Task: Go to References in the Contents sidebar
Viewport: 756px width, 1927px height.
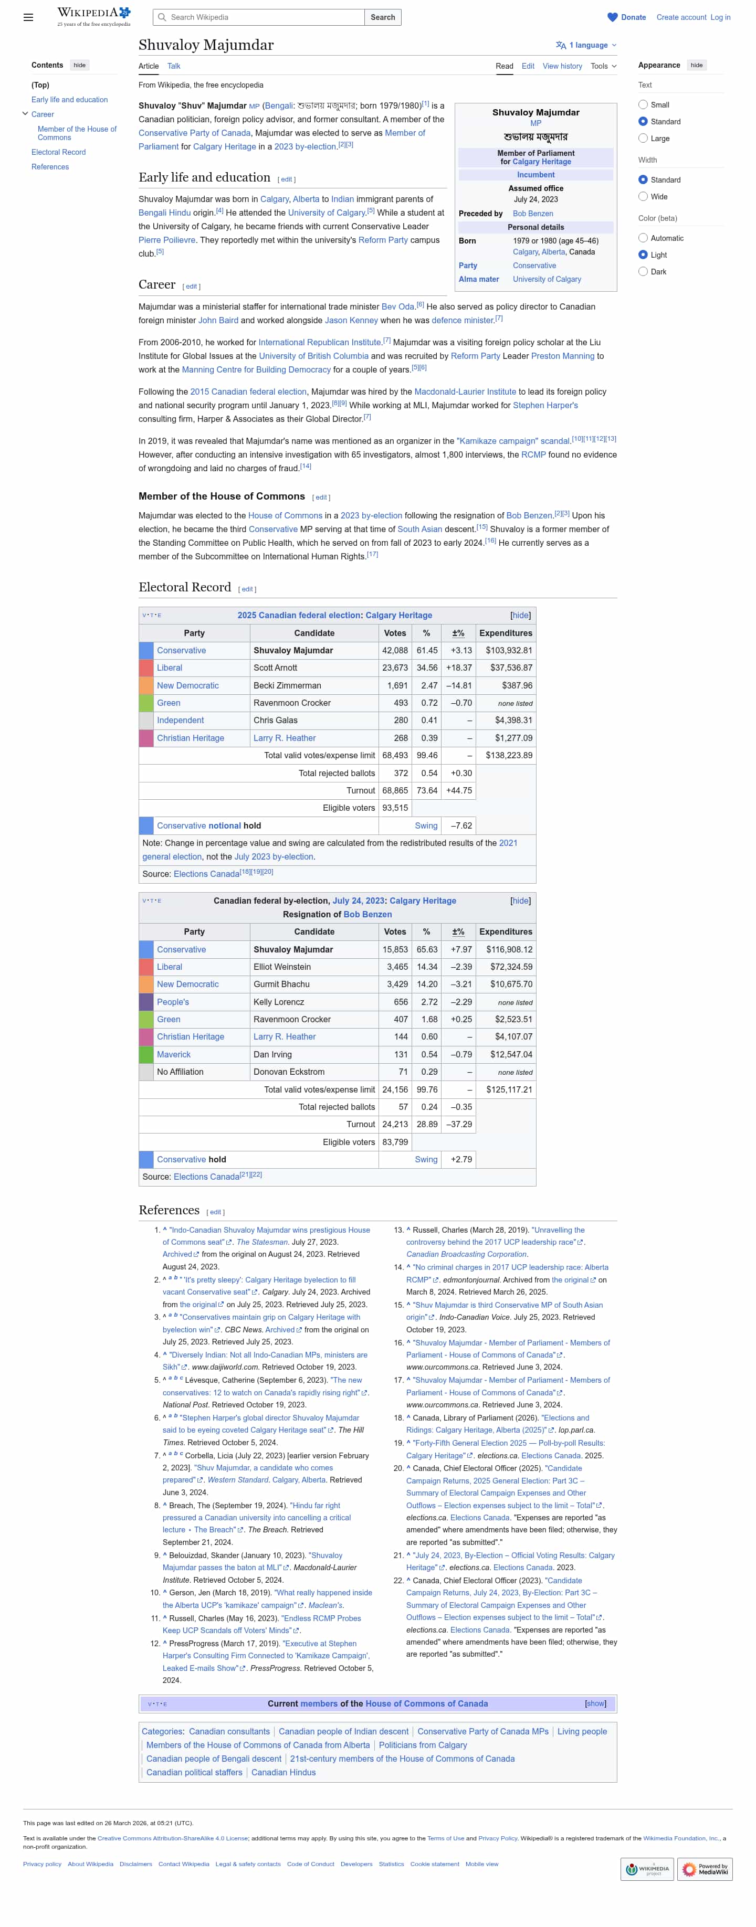Action: pos(50,167)
